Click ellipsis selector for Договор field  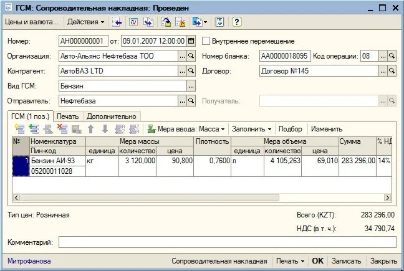383,71
